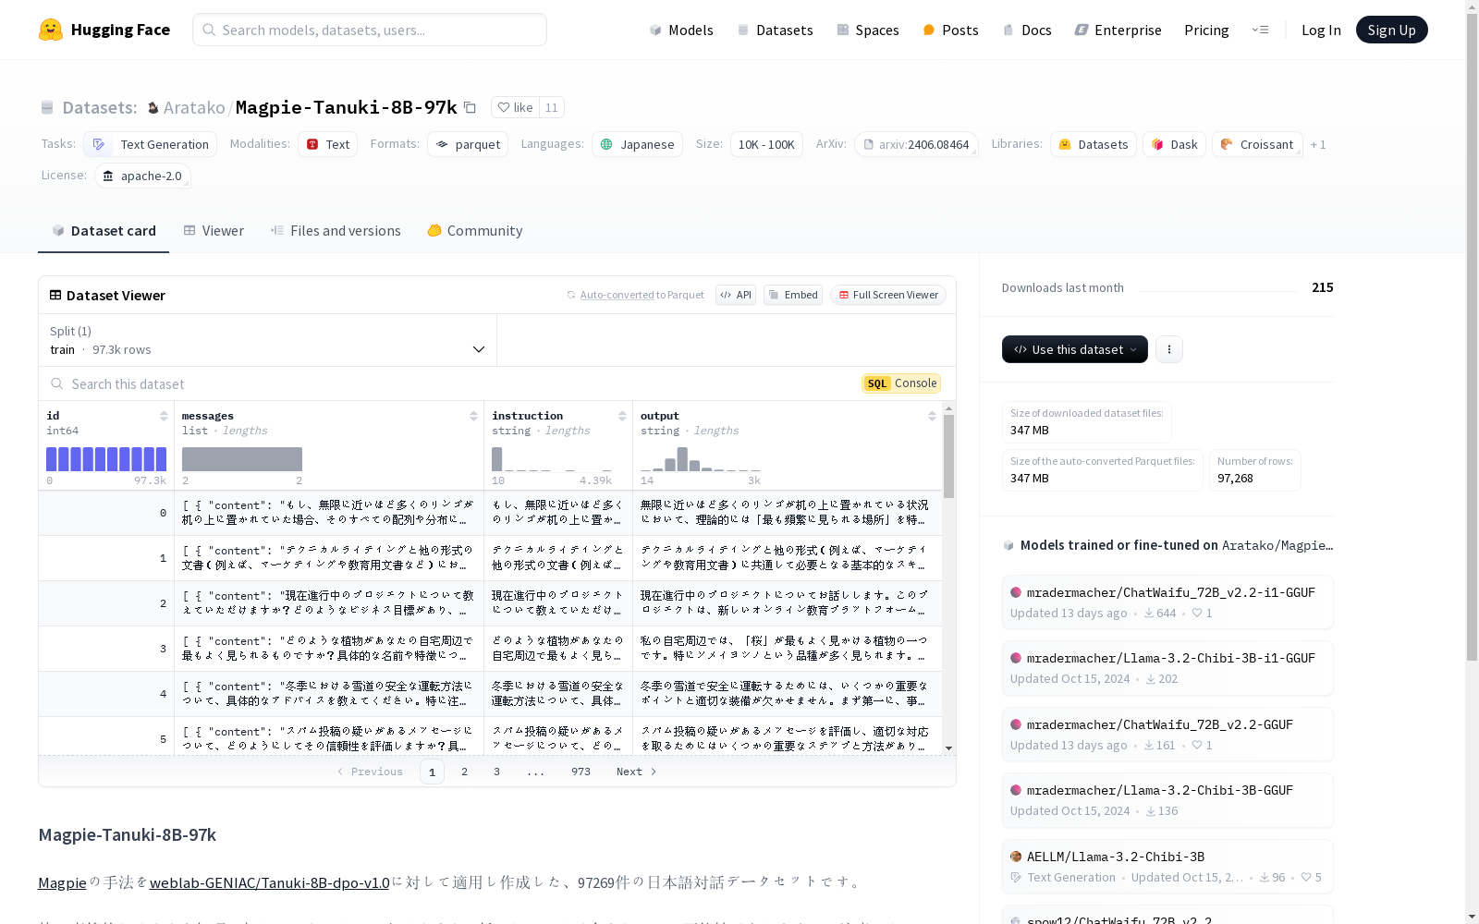Screen dimensions: 1479x924
Task: Open table row with id 0
Action: (x=491, y=513)
